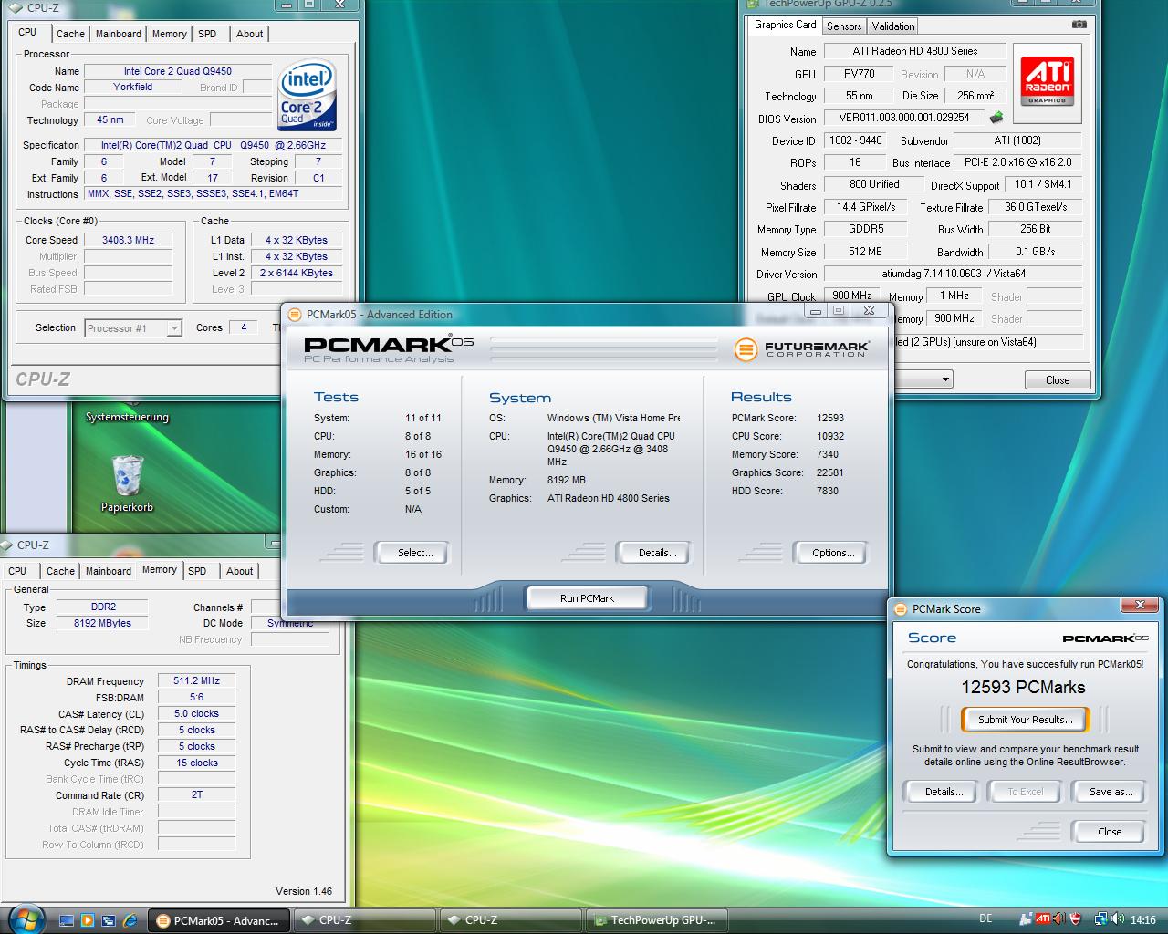Viewport: 1168px width, 934px height.
Task: Click Save as... in PCMark Score dialog
Action: click(1111, 792)
